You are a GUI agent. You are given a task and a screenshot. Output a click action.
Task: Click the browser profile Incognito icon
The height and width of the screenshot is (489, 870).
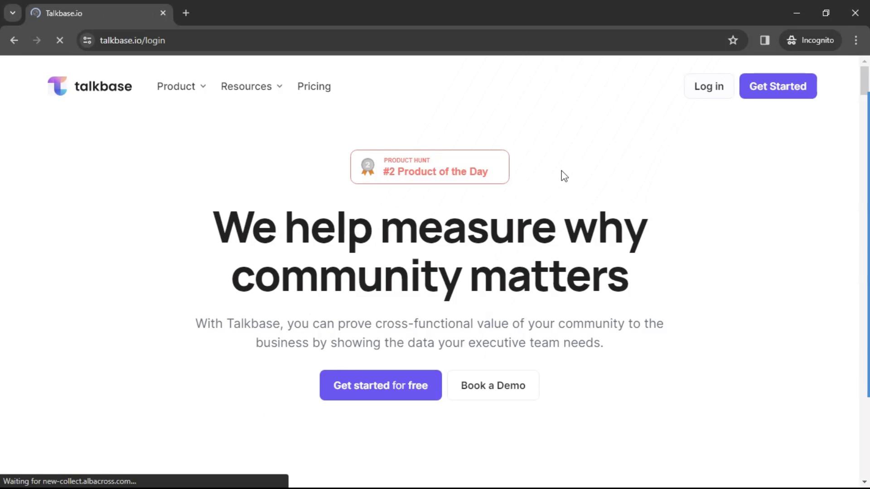[793, 41]
